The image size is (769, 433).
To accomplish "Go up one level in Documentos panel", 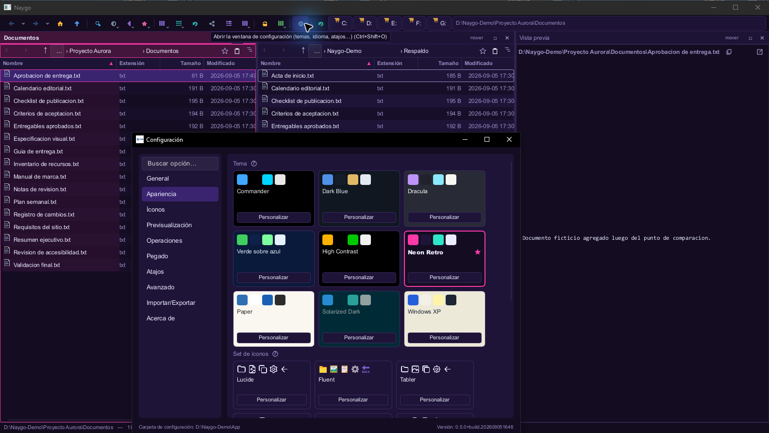I will 46,50.
